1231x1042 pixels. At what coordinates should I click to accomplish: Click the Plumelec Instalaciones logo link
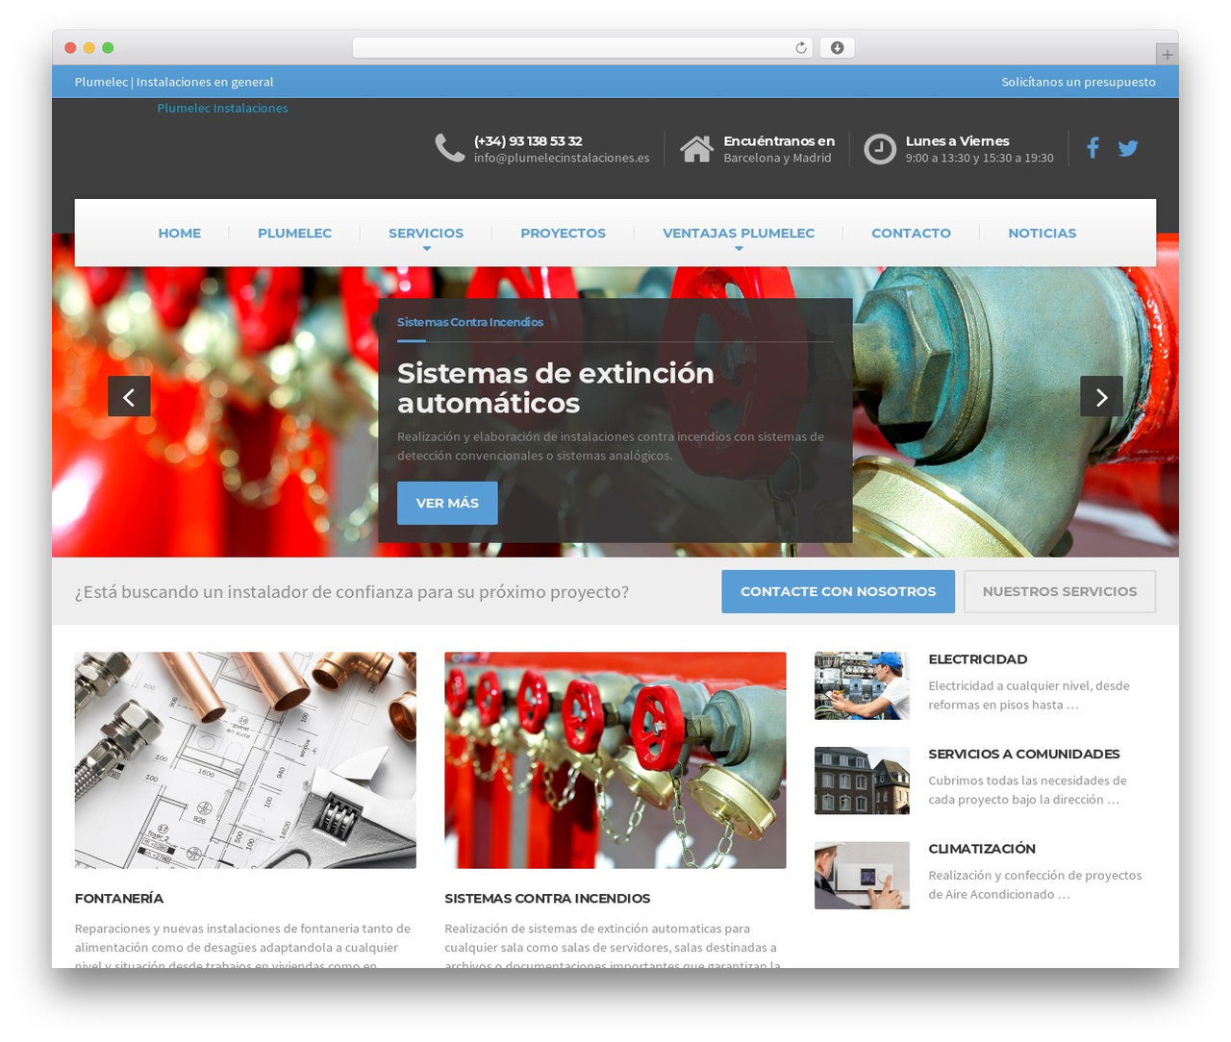tap(222, 108)
